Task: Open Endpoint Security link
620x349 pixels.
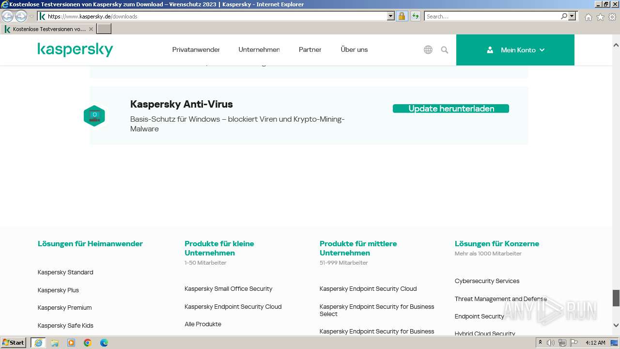Action: tap(480, 317)
